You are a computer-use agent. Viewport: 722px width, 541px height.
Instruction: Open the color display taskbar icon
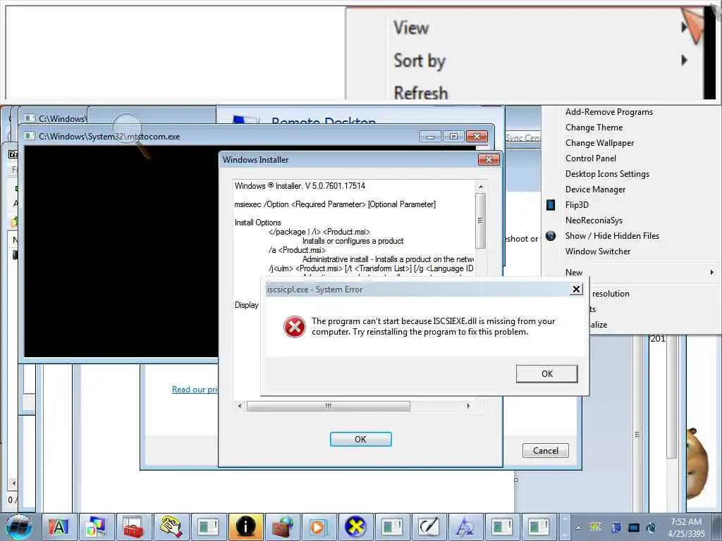point(96,527)
